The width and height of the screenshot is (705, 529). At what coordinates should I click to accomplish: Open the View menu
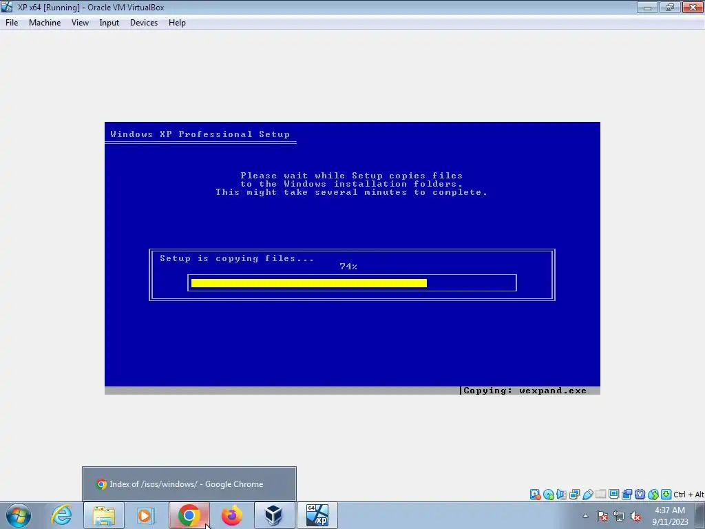click(x=80, y=23)
